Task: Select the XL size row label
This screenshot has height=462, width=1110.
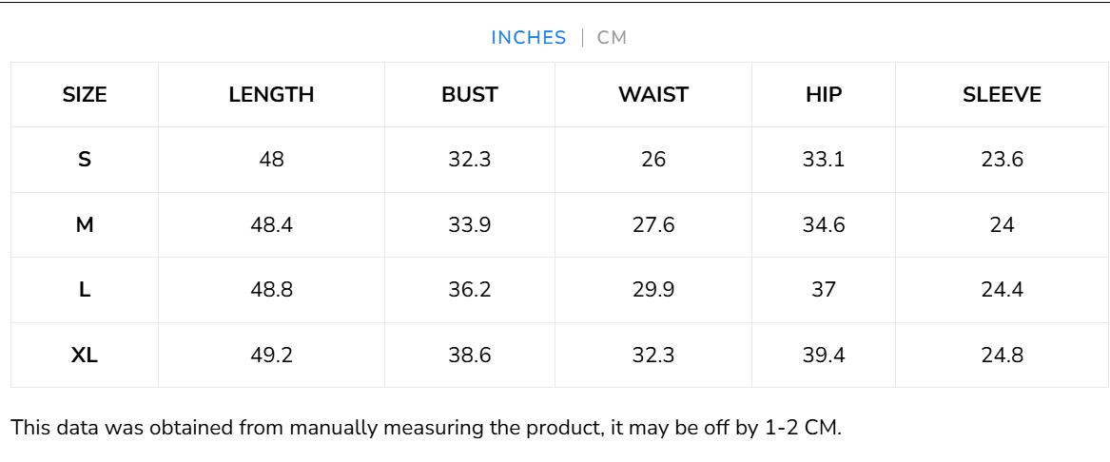Action: pyautogui.click(x=85, y=356)
